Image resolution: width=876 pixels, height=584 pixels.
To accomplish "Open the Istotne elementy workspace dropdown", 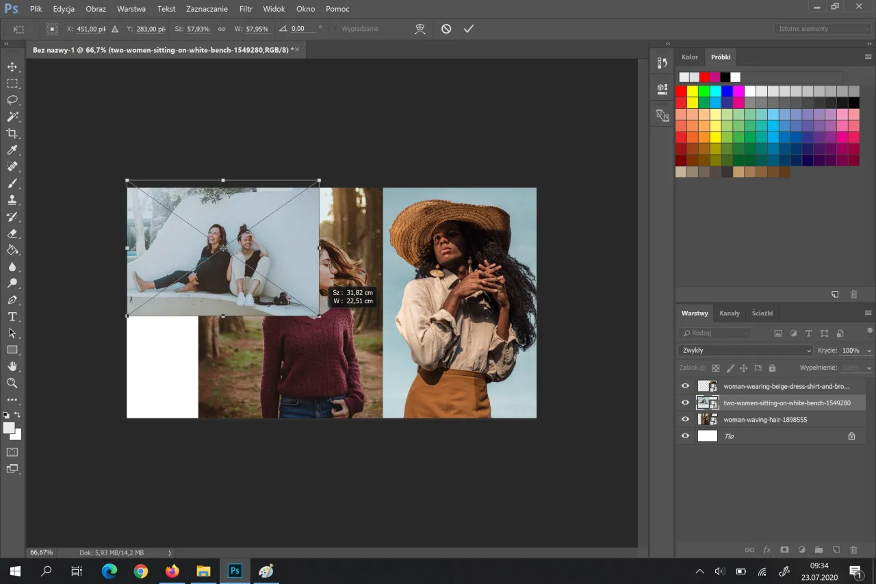I will (823, 29).
